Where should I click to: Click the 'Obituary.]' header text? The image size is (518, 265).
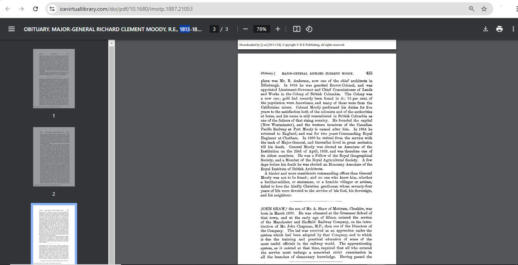coord(268,73)
